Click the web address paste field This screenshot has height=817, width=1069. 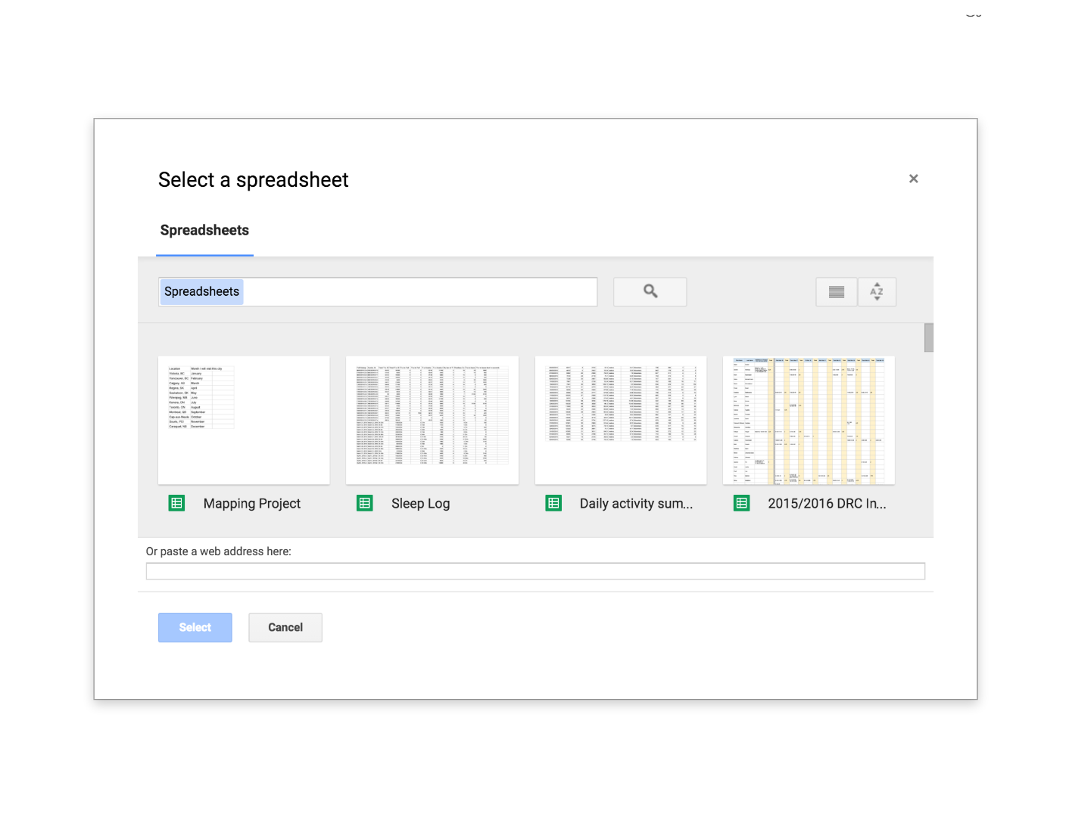coord(535,570)
